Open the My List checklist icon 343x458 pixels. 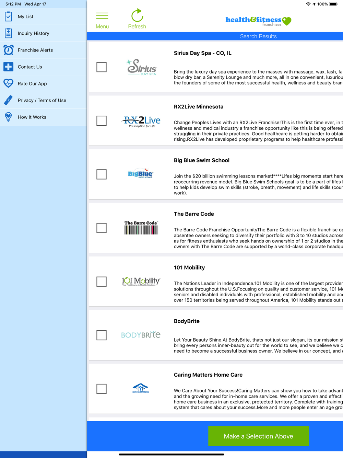[x=9, y=16]
